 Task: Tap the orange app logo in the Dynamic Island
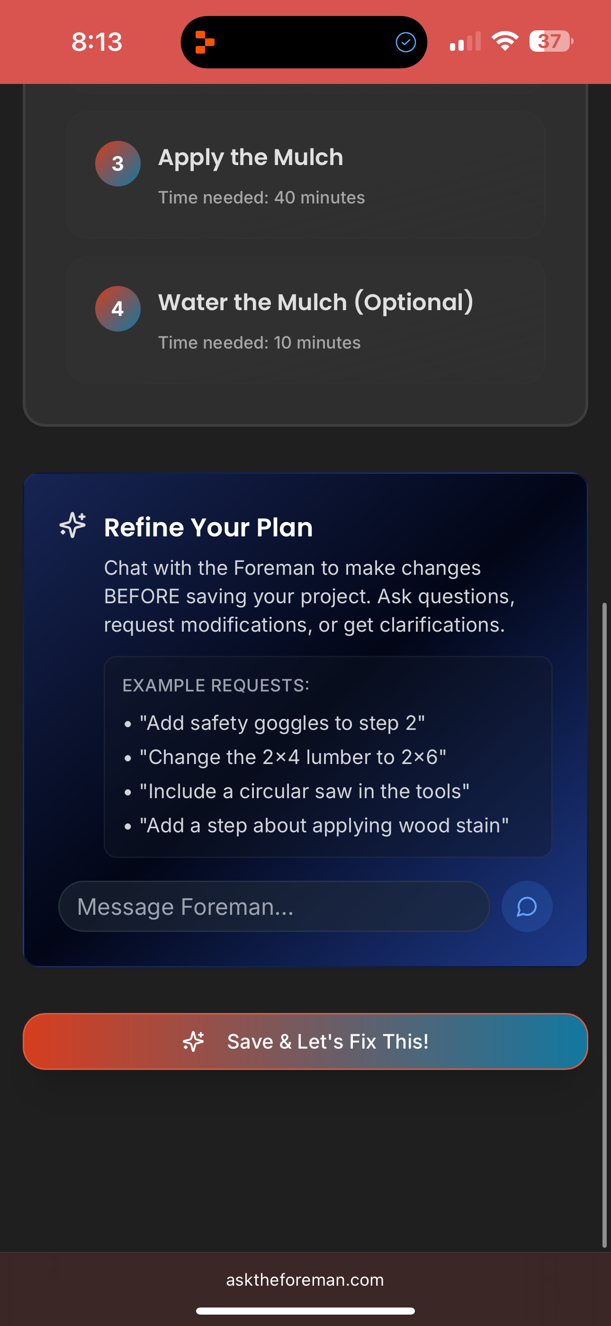point(205,42)
